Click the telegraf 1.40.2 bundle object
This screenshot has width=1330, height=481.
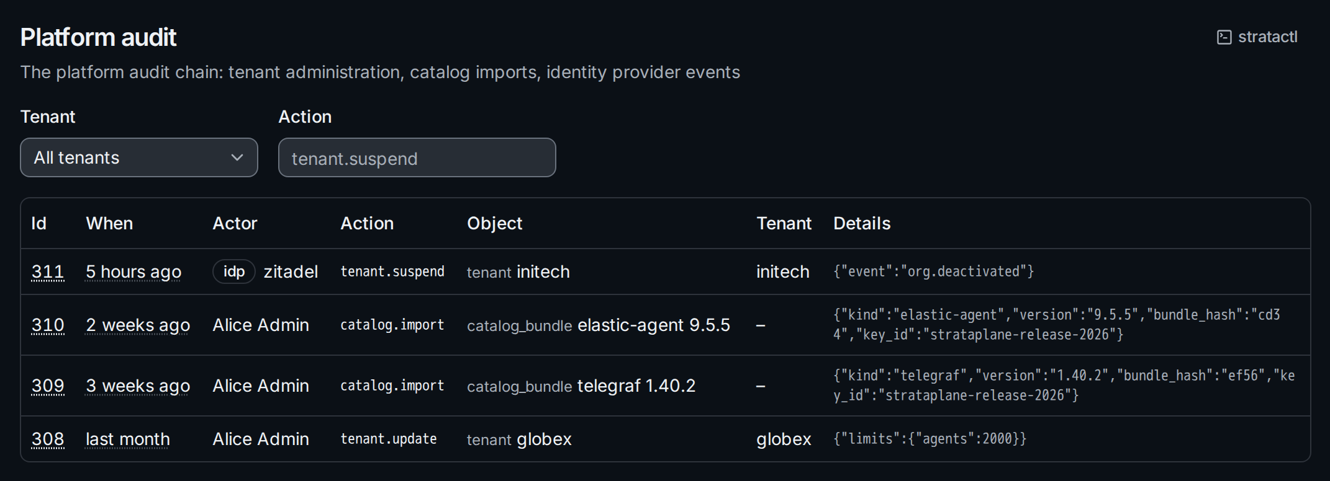pyautogui.click(x=581, y=386)
